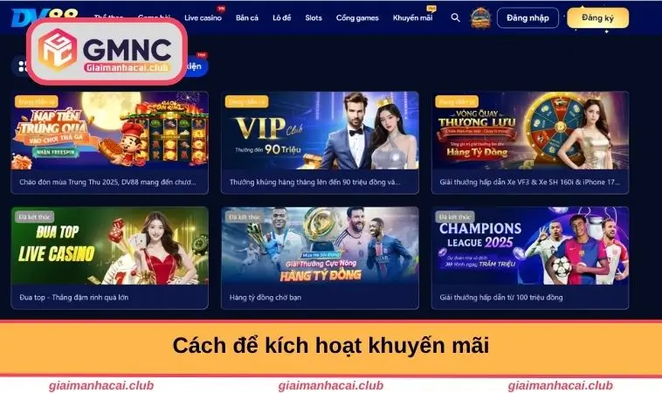Open Live casino menu

203,17
